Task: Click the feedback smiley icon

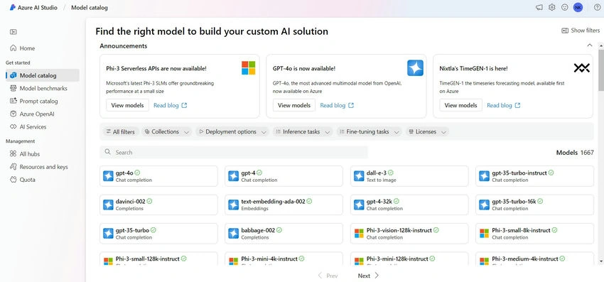Action: click(x=565, y=7)
